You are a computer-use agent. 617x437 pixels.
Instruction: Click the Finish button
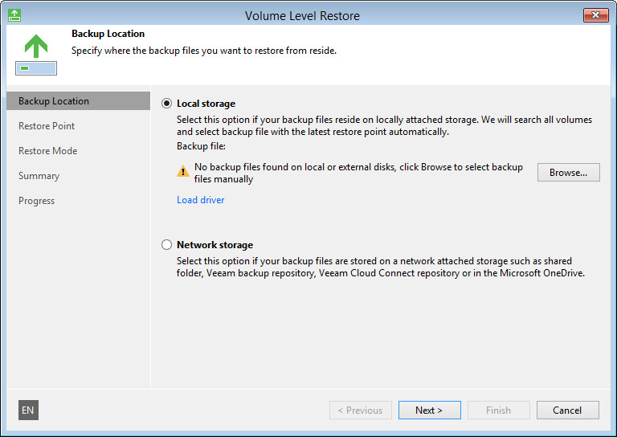tap(499, 410)
